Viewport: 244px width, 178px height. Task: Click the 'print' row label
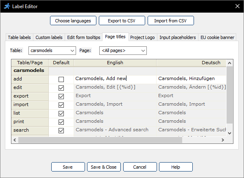coord(30,122)
